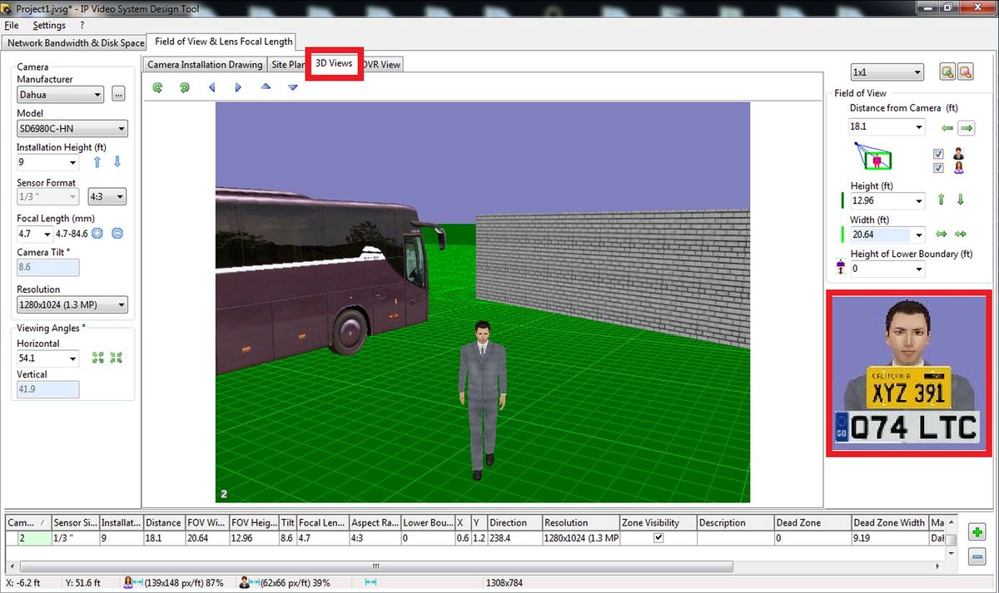This screenshot has height=593, width=999.
Task: Uncheck Zone Visibility for camera 2
Action: click(x=659, y=538)
